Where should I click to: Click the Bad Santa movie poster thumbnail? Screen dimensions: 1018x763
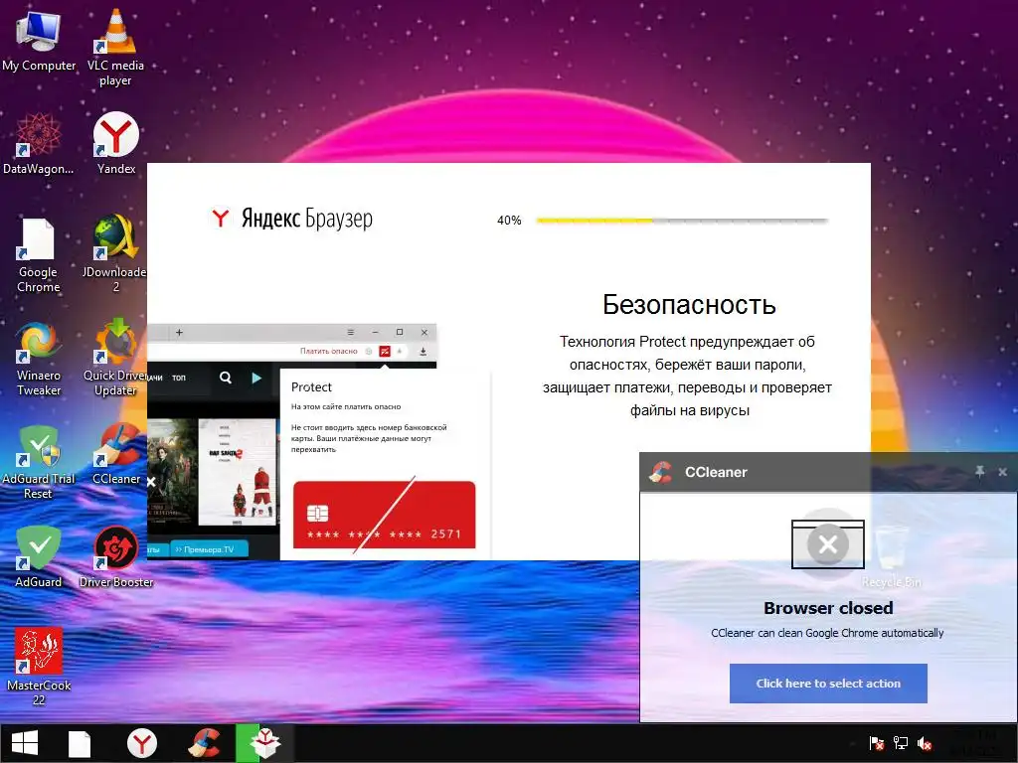point(237,472)
